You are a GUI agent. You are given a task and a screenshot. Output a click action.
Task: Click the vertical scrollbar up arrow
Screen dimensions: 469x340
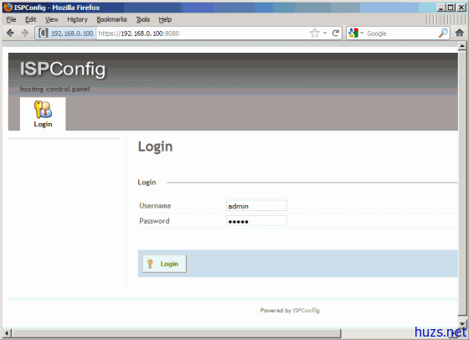(x=461, y=46)
